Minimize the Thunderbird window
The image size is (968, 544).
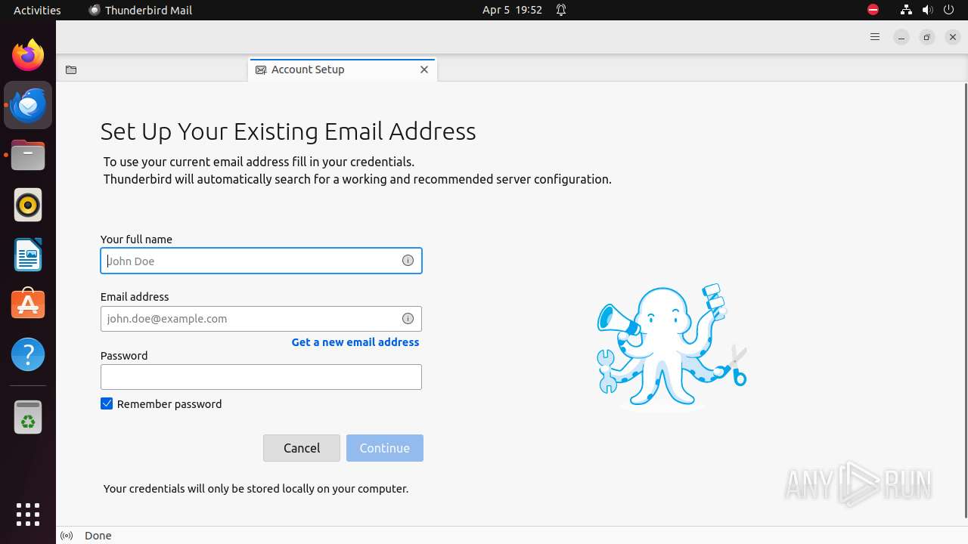tap(901, 37)
